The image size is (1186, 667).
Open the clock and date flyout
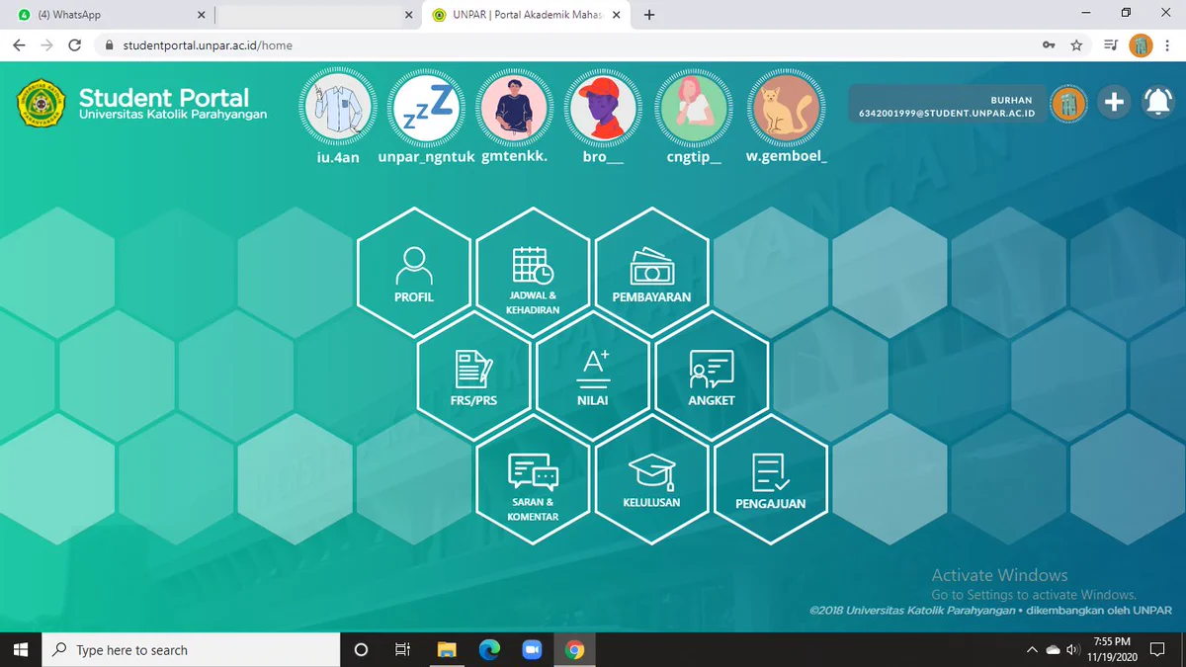1112,649
